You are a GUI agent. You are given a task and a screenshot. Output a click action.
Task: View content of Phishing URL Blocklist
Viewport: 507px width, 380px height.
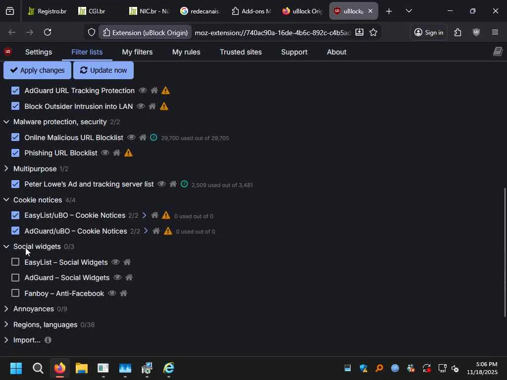click(x=105, y=153)
